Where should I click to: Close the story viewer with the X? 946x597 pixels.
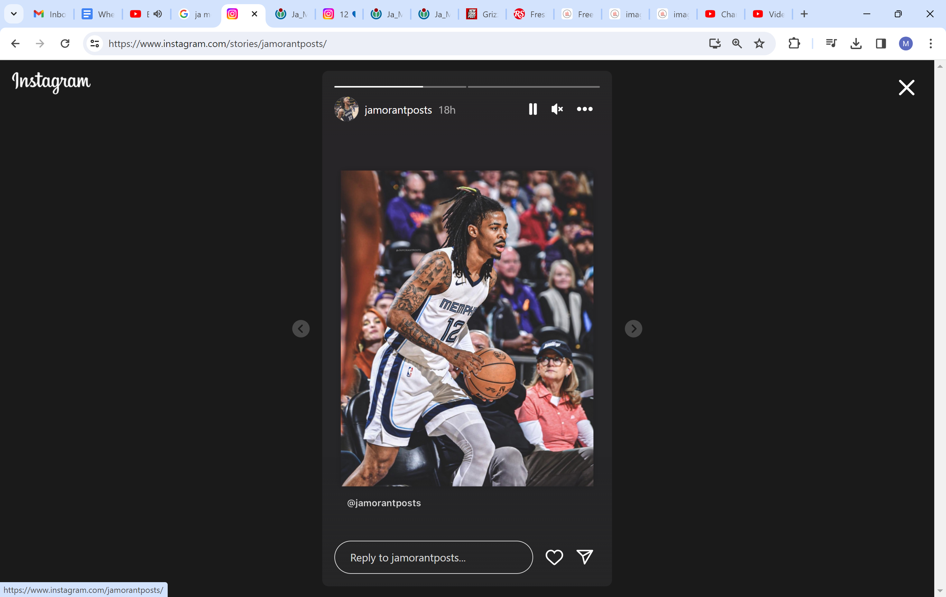pos(907,87)
